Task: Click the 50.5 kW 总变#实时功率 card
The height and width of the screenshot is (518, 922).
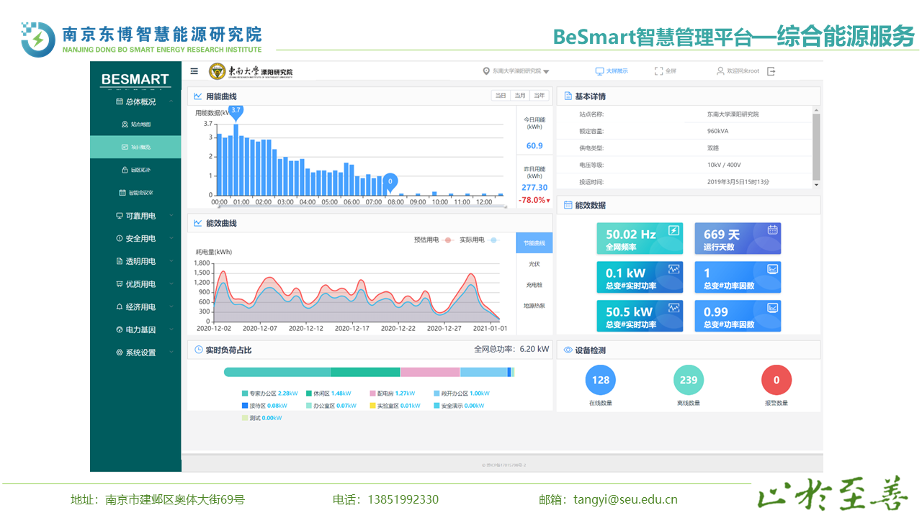Action: [x=640, y=317]
